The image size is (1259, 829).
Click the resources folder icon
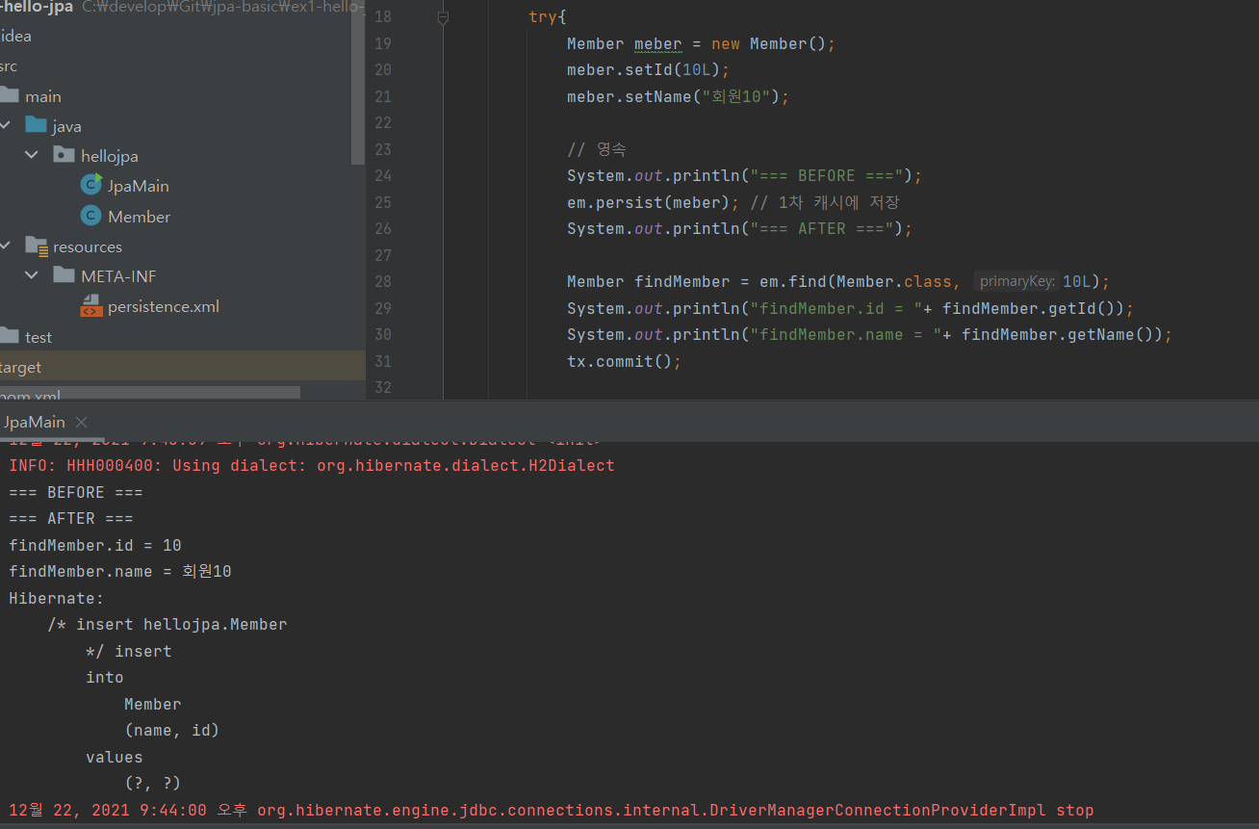[x=37, y=246]
